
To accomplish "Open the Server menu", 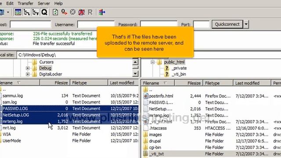I will point(44,4).
